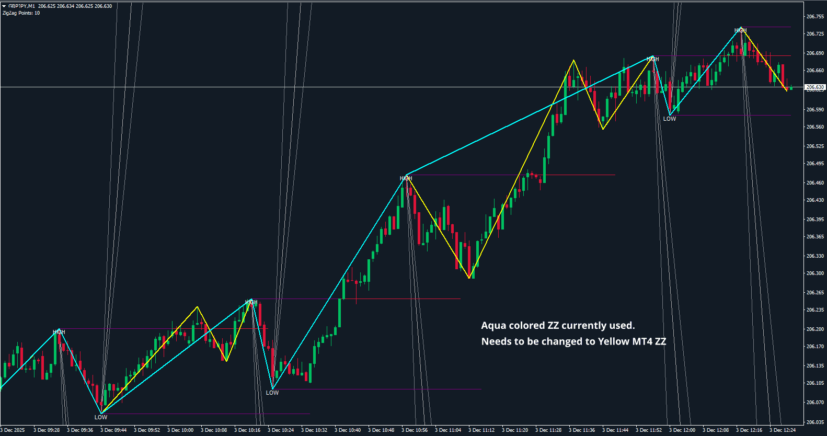Screen dimensions: 827x436
Task: Click the 'ZigZag Points: 10' indicator label
Action: [21, 13]
